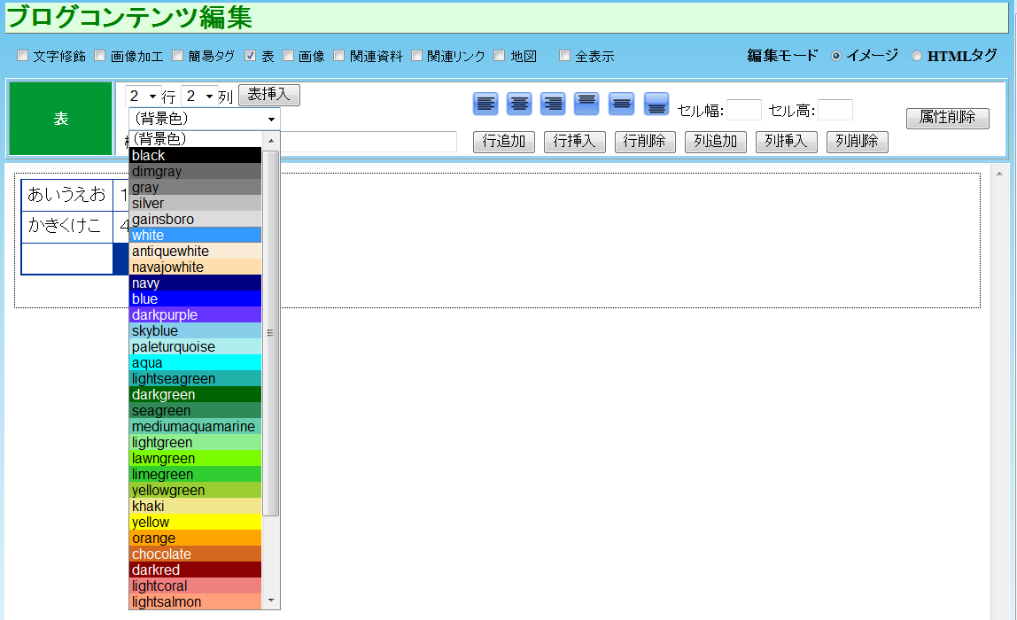The height and width of the screenshot is (620, 1017).
Task: Select skyblue in the list
Action: (x=195, y=330)
